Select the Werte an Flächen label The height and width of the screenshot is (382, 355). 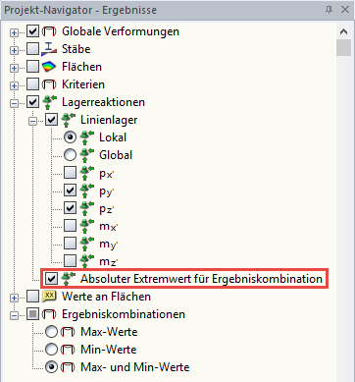tap(106, 297)
